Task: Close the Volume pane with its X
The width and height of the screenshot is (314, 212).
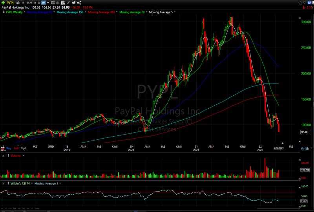Action: [x=3, y=155]
